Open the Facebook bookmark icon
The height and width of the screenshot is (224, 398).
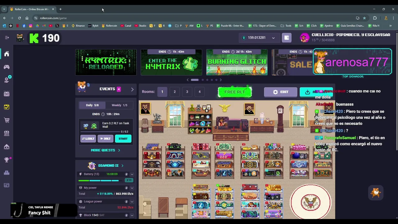(x=24, y=26)
